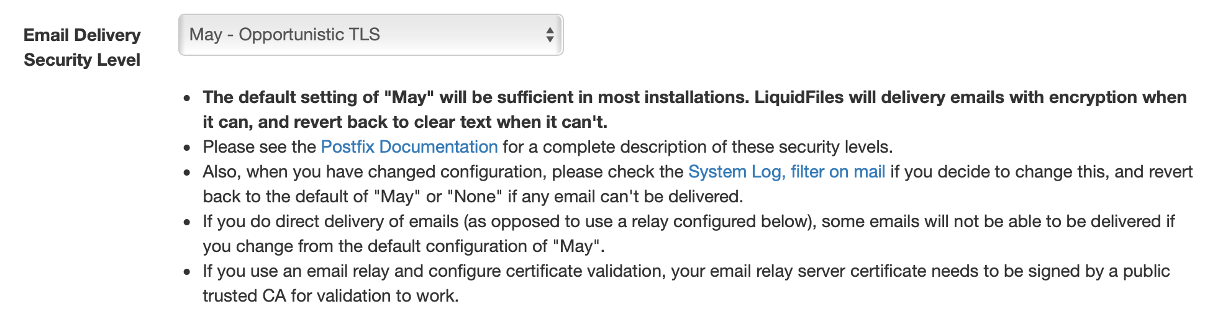Click the quoted word "None" in the help text
The image size is (1205, 319).
(475, 197)
